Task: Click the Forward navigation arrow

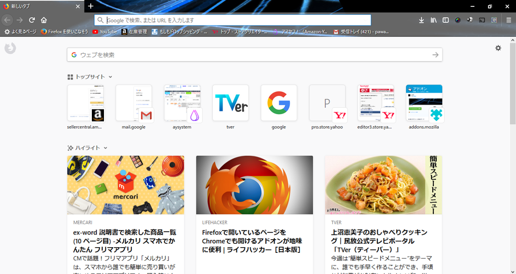Action: pos(19,20)
